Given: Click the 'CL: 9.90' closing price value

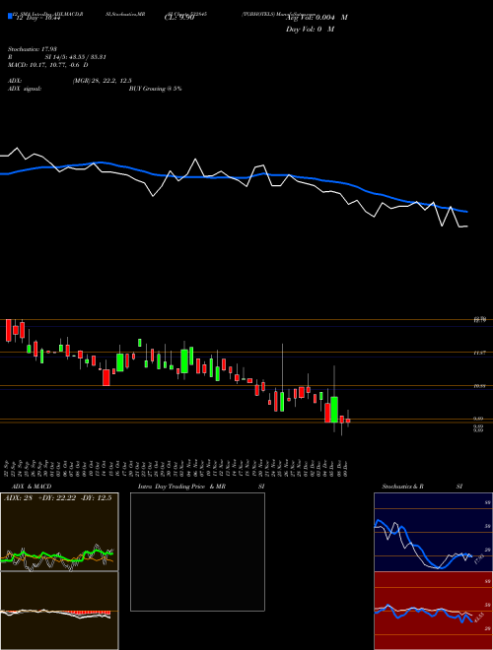Looking at the screenshot, I should pyautogui.click(x=179, y=18).
